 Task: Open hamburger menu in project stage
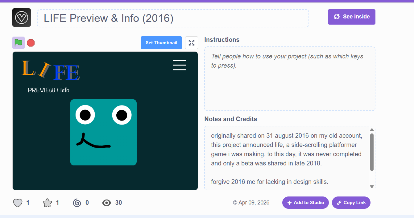coord(179,65)
